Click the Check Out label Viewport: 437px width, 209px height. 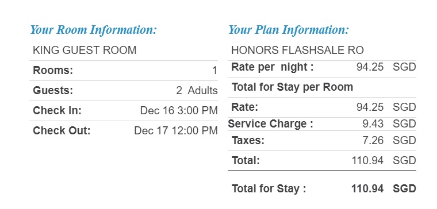62,130
